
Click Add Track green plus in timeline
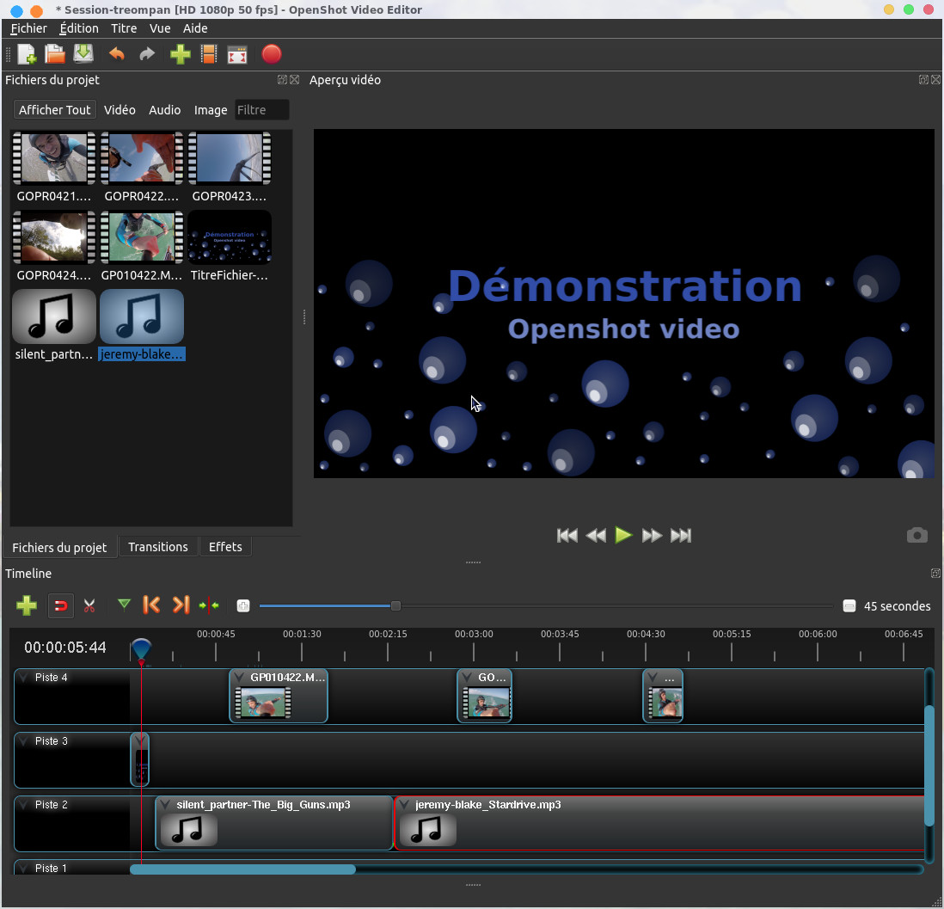click(27, 606)
